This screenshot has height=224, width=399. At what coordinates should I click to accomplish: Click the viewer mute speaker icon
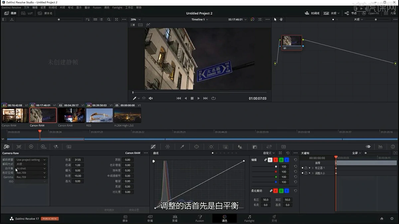(x=151, y=98)
